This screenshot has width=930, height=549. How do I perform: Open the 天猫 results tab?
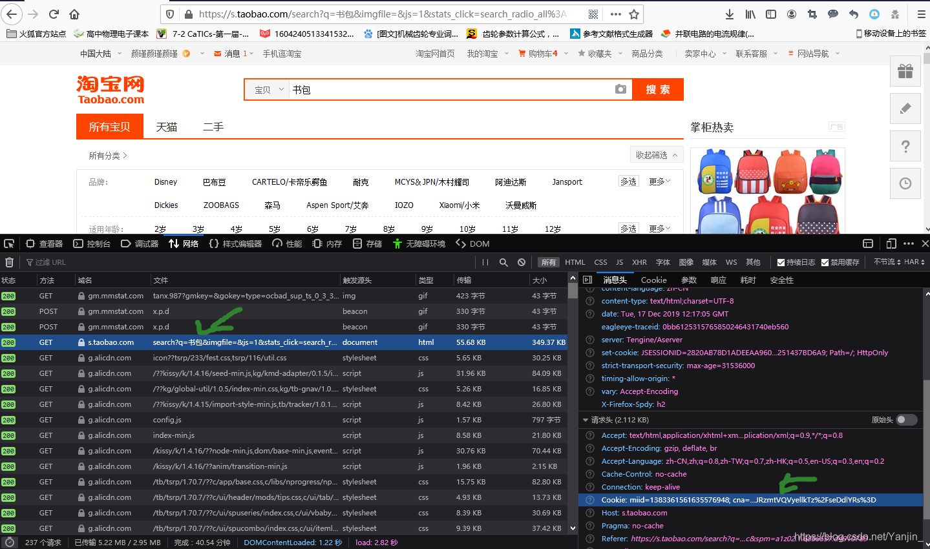[x=166, y=127]
